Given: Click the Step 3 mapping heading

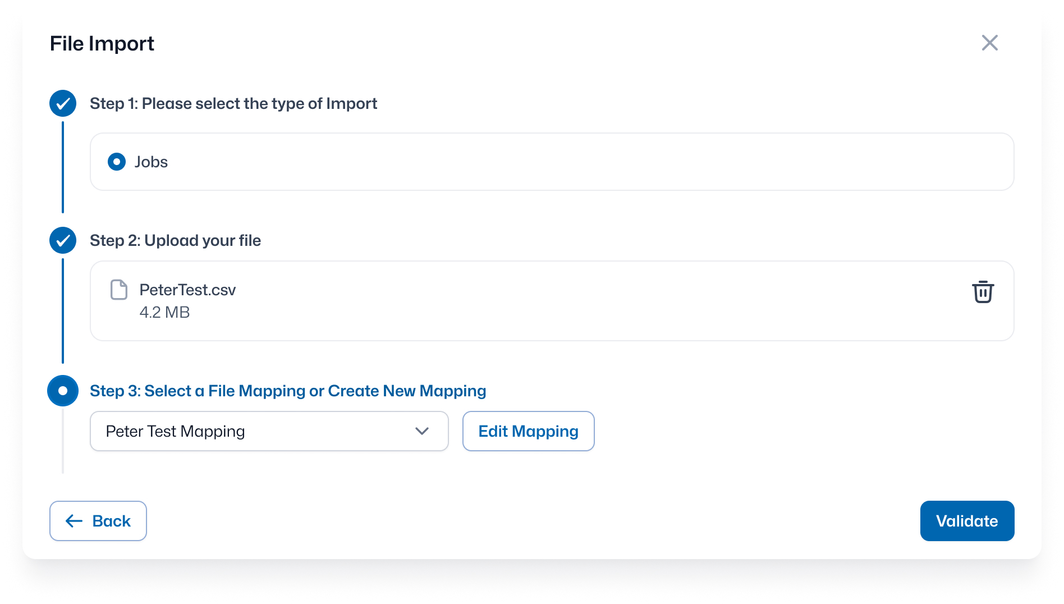Looking at the screenshot, I should click(287, 391).
